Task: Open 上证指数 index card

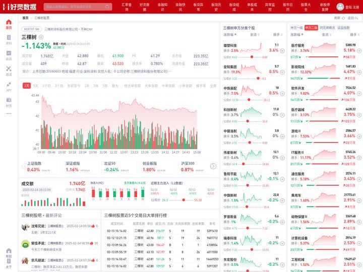Action: (x=42, y=167)
